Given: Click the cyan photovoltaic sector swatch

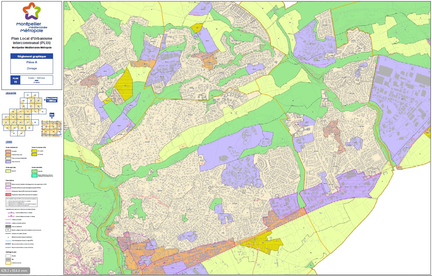Looking at the screenshot, I should pyautogui.click(x=34, y=175).
